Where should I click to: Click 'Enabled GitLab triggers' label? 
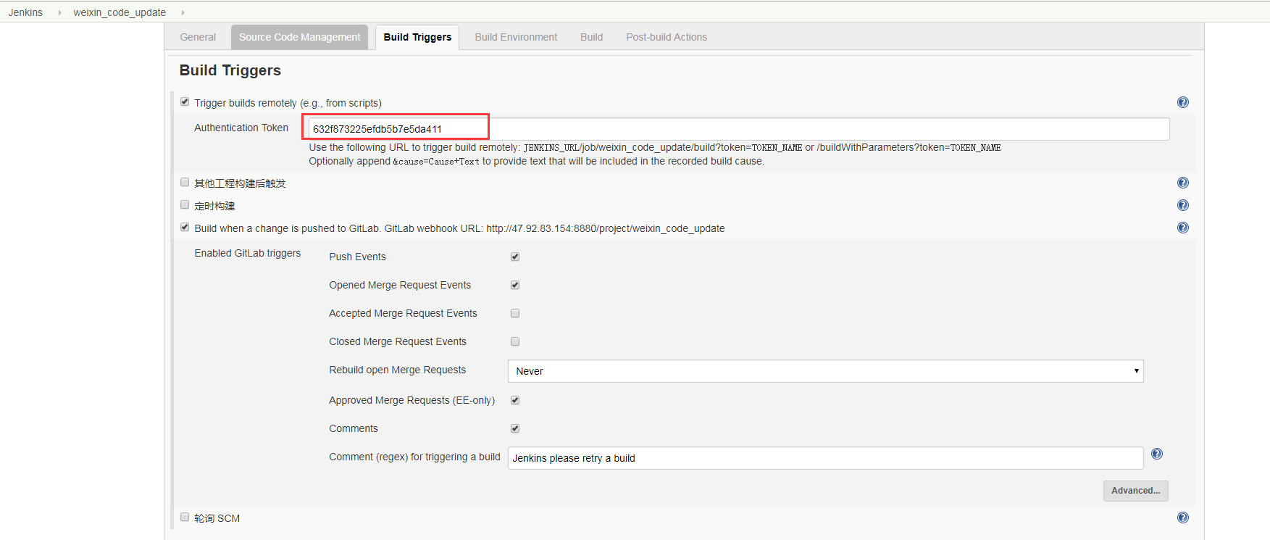247,253
